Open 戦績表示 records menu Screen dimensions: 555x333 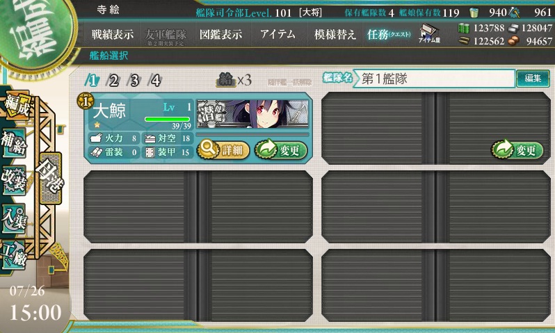click(113, 35)
